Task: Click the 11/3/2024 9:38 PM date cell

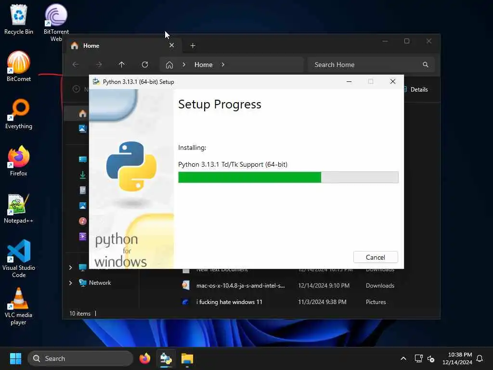Action: [322, 302]
